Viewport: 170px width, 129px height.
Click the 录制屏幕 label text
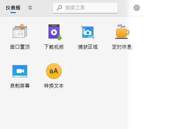click(20, 86)
